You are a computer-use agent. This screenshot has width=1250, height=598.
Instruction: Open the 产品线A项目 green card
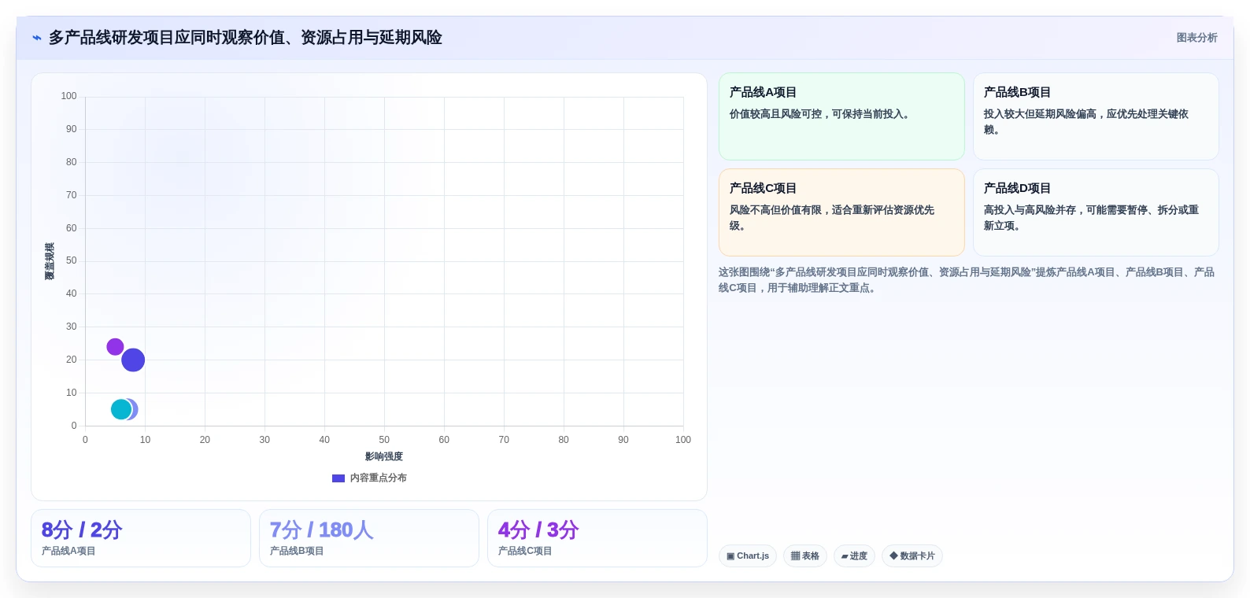(x=841, y=116)
